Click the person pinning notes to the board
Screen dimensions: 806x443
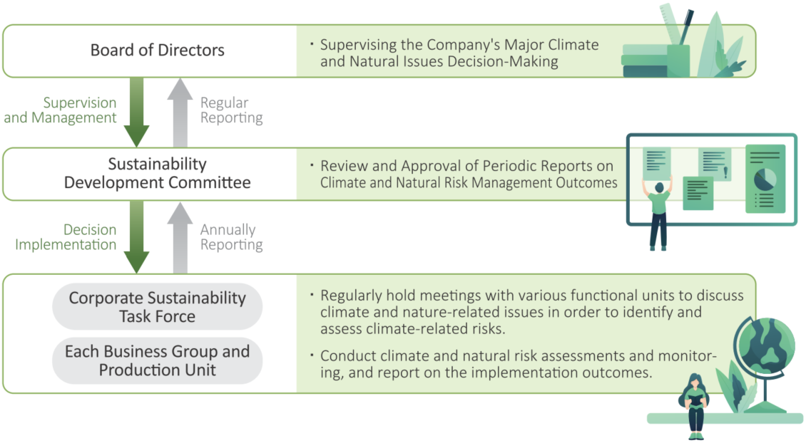tap(658, 212)
